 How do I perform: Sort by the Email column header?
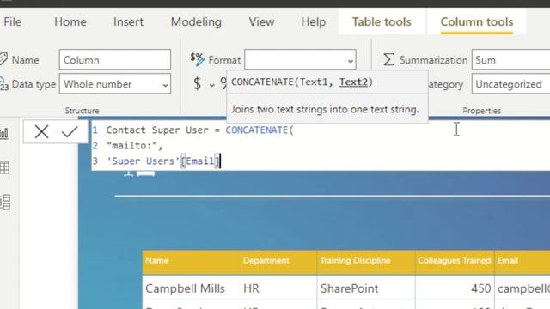coord(508,260)
